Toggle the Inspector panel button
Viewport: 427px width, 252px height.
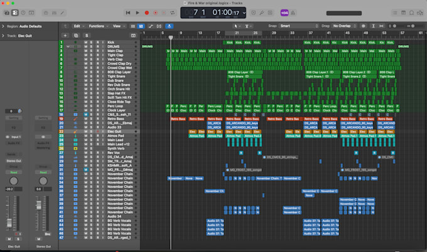tap(15, 13)
